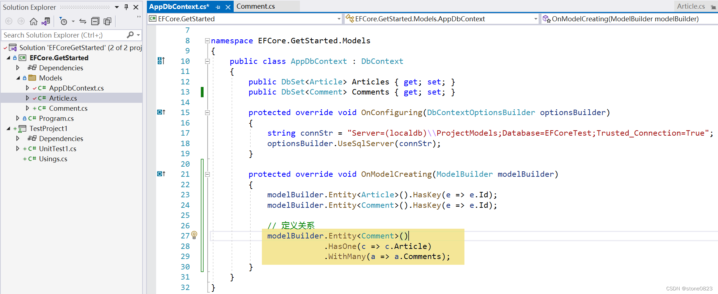The image size is (718, 294).
Task: Open Program.cs from Solution Explorer
Action: 56,118
